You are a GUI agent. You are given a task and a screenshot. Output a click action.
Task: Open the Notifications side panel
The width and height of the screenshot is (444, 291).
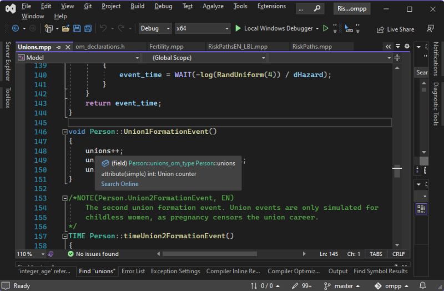click(436, 59)
